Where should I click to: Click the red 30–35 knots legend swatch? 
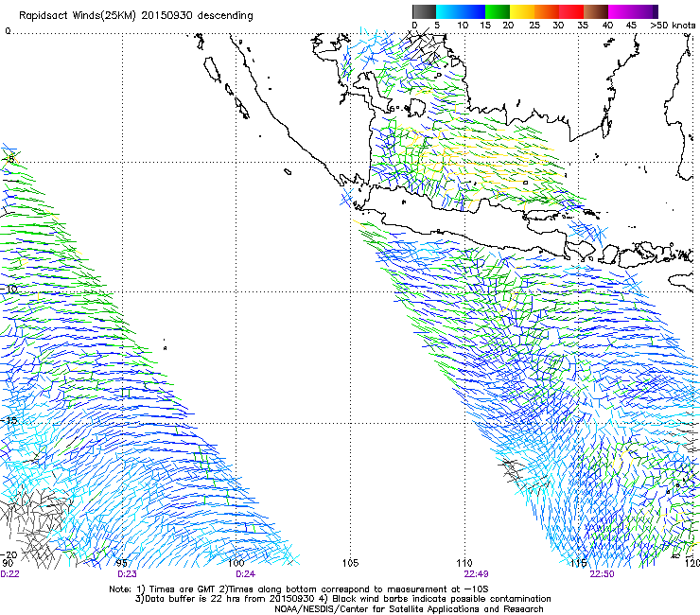coord(571,11)
